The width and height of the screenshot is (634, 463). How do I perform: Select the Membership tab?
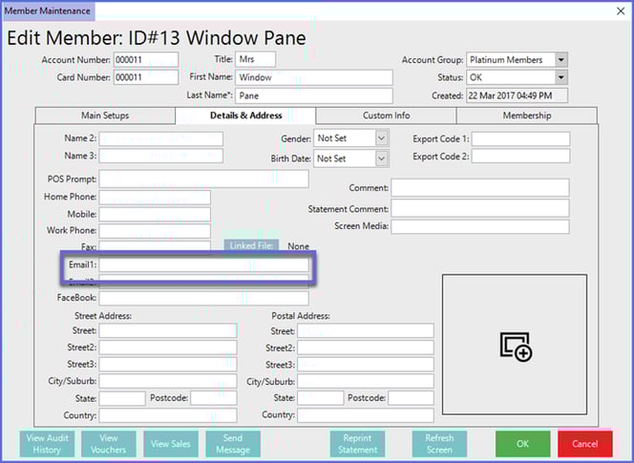click(x=526, y=116)
